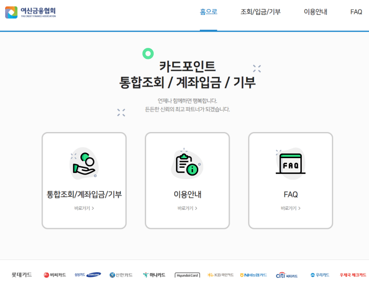
Task: Click the 우체국 체크카드 logo
Action: pos(353,275)
